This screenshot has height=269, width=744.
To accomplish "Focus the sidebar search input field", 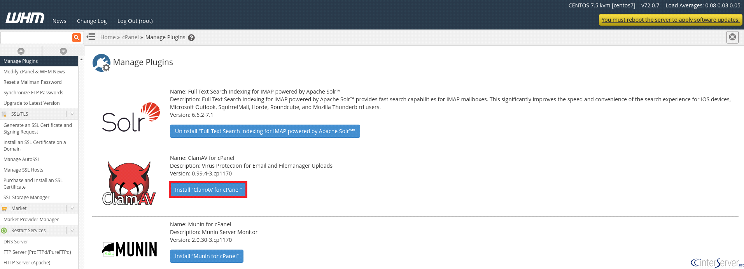I will (x=36, y=38).
